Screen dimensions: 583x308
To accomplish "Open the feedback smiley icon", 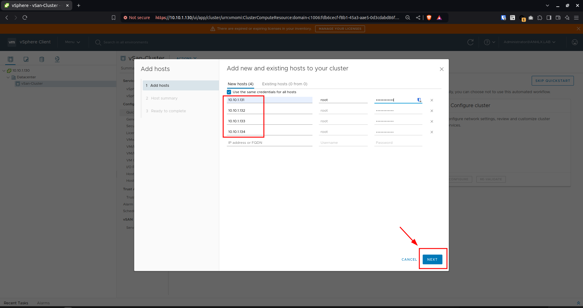I will coord(575,42).
